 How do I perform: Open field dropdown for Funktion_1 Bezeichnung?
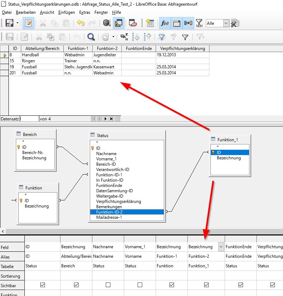pyautogui.click(x=221, y=247)
